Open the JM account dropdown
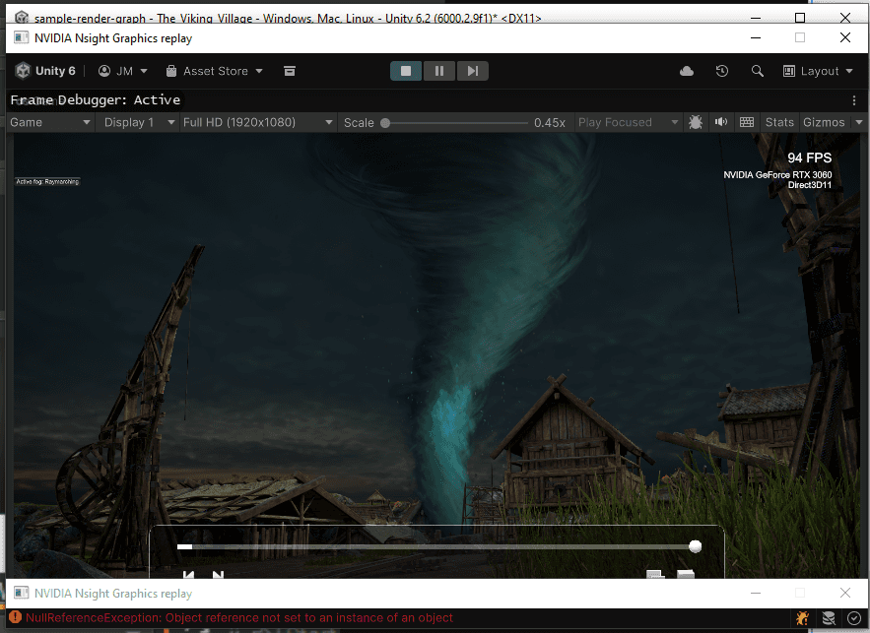 pos(122,71)
